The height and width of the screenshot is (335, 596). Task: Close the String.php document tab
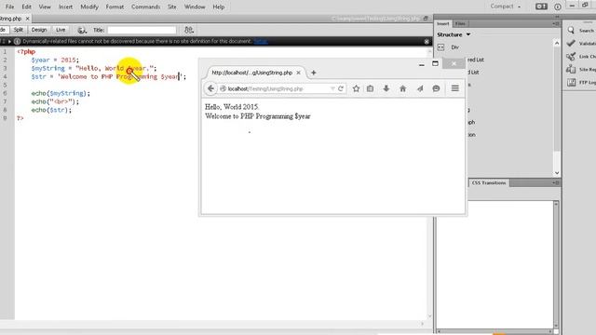27,19
